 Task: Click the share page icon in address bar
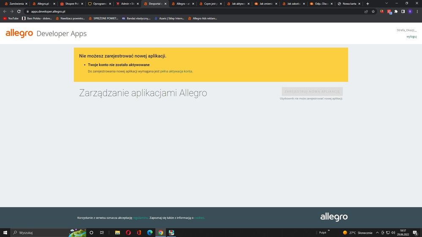[366, 11]
